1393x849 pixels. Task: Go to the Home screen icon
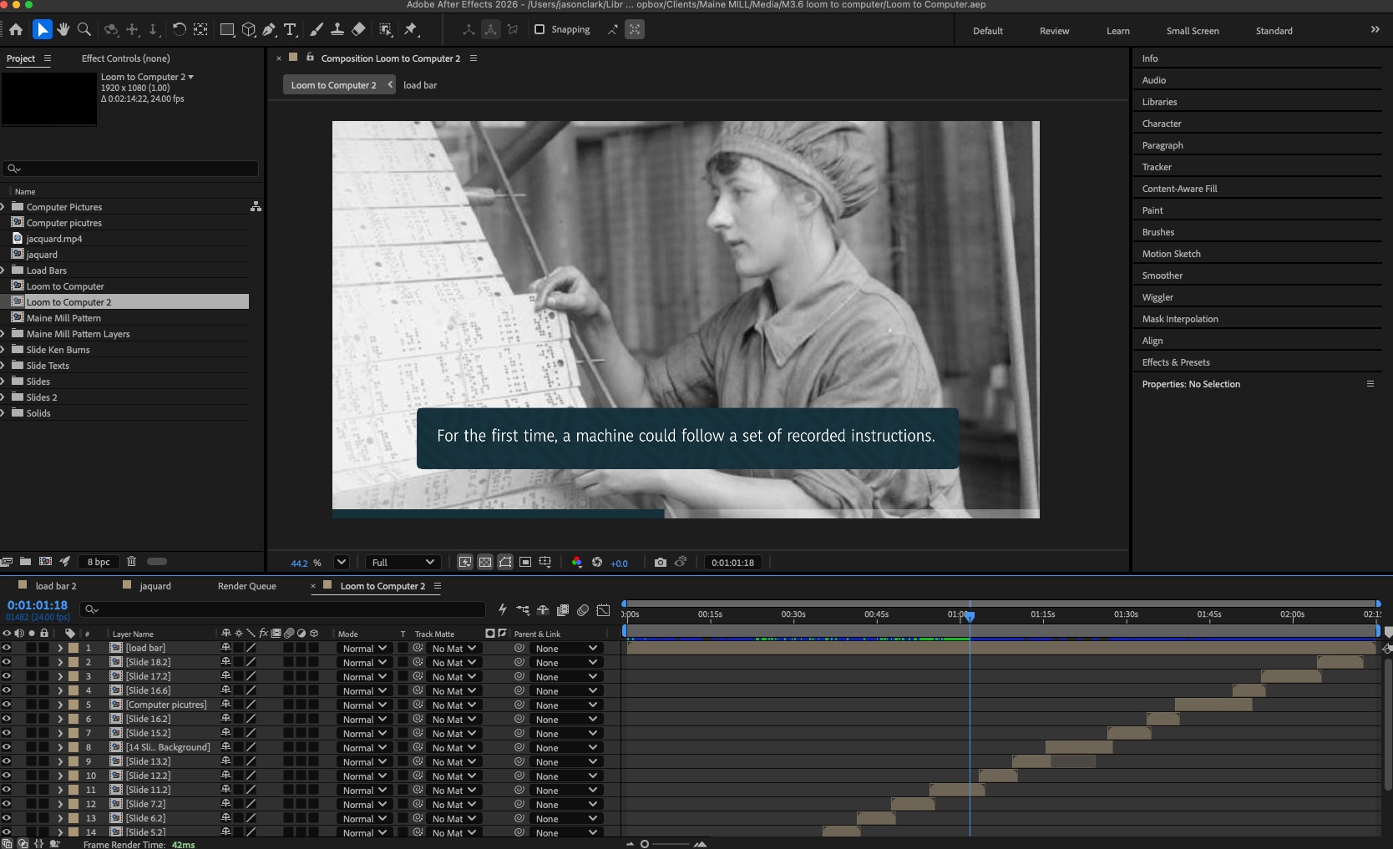pos(16,30)
